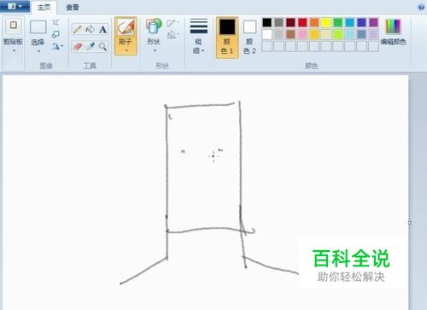427x310 pixels.
Task: Open the Edit colors dialog
Action: [393, 32]
